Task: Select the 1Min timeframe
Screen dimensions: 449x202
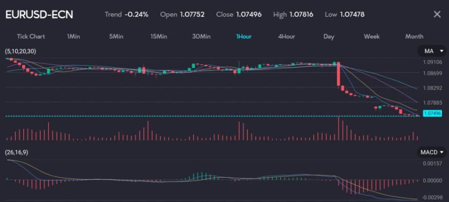Action: (x=74, y=36)
